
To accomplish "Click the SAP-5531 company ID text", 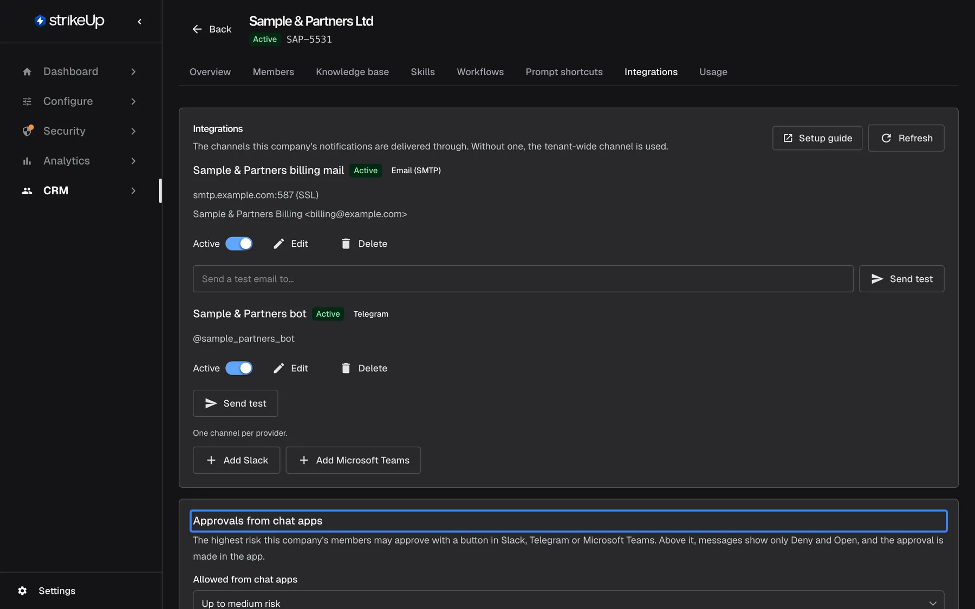I will pyautogui.click(x=309, y=40).
